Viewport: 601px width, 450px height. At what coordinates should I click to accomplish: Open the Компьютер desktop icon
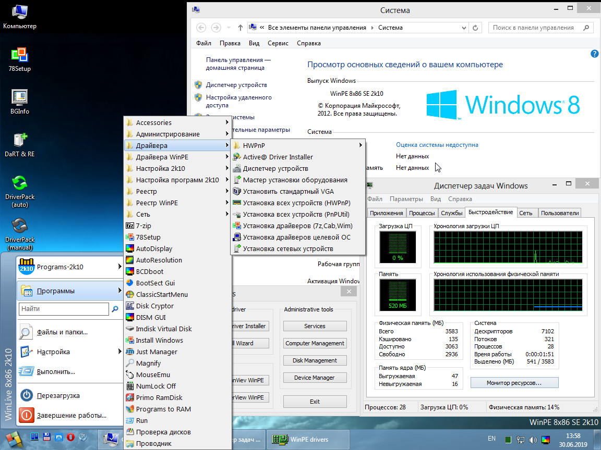click(19, 12)
